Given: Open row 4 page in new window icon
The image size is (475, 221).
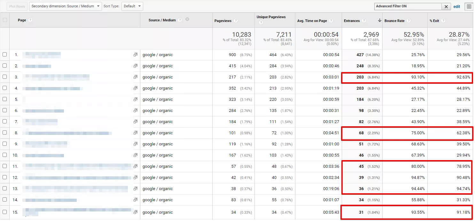Looking at the screenshot, I should coord(136,88).
